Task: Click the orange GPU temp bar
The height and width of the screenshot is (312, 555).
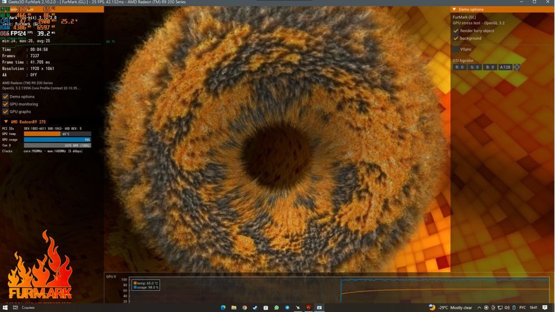Action: [42, 134]
